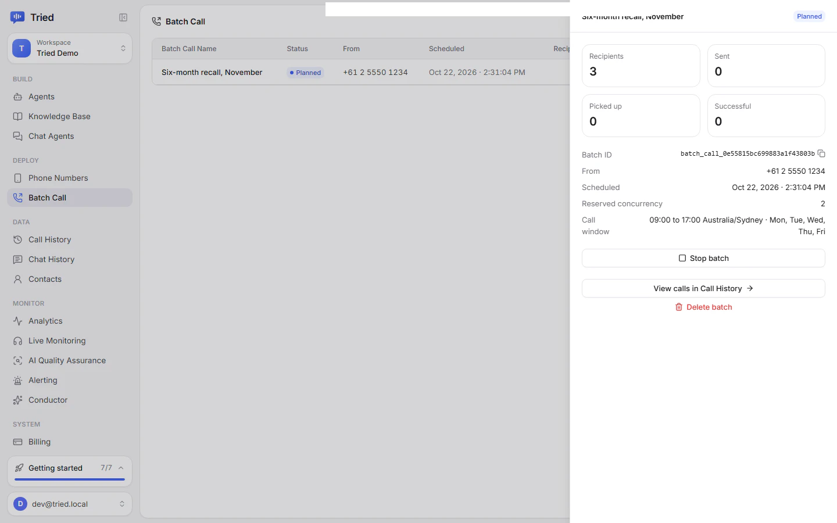This screenshot has width=837, height=523.
Task: Click the Recipients count card
Action: click(641, 66)
